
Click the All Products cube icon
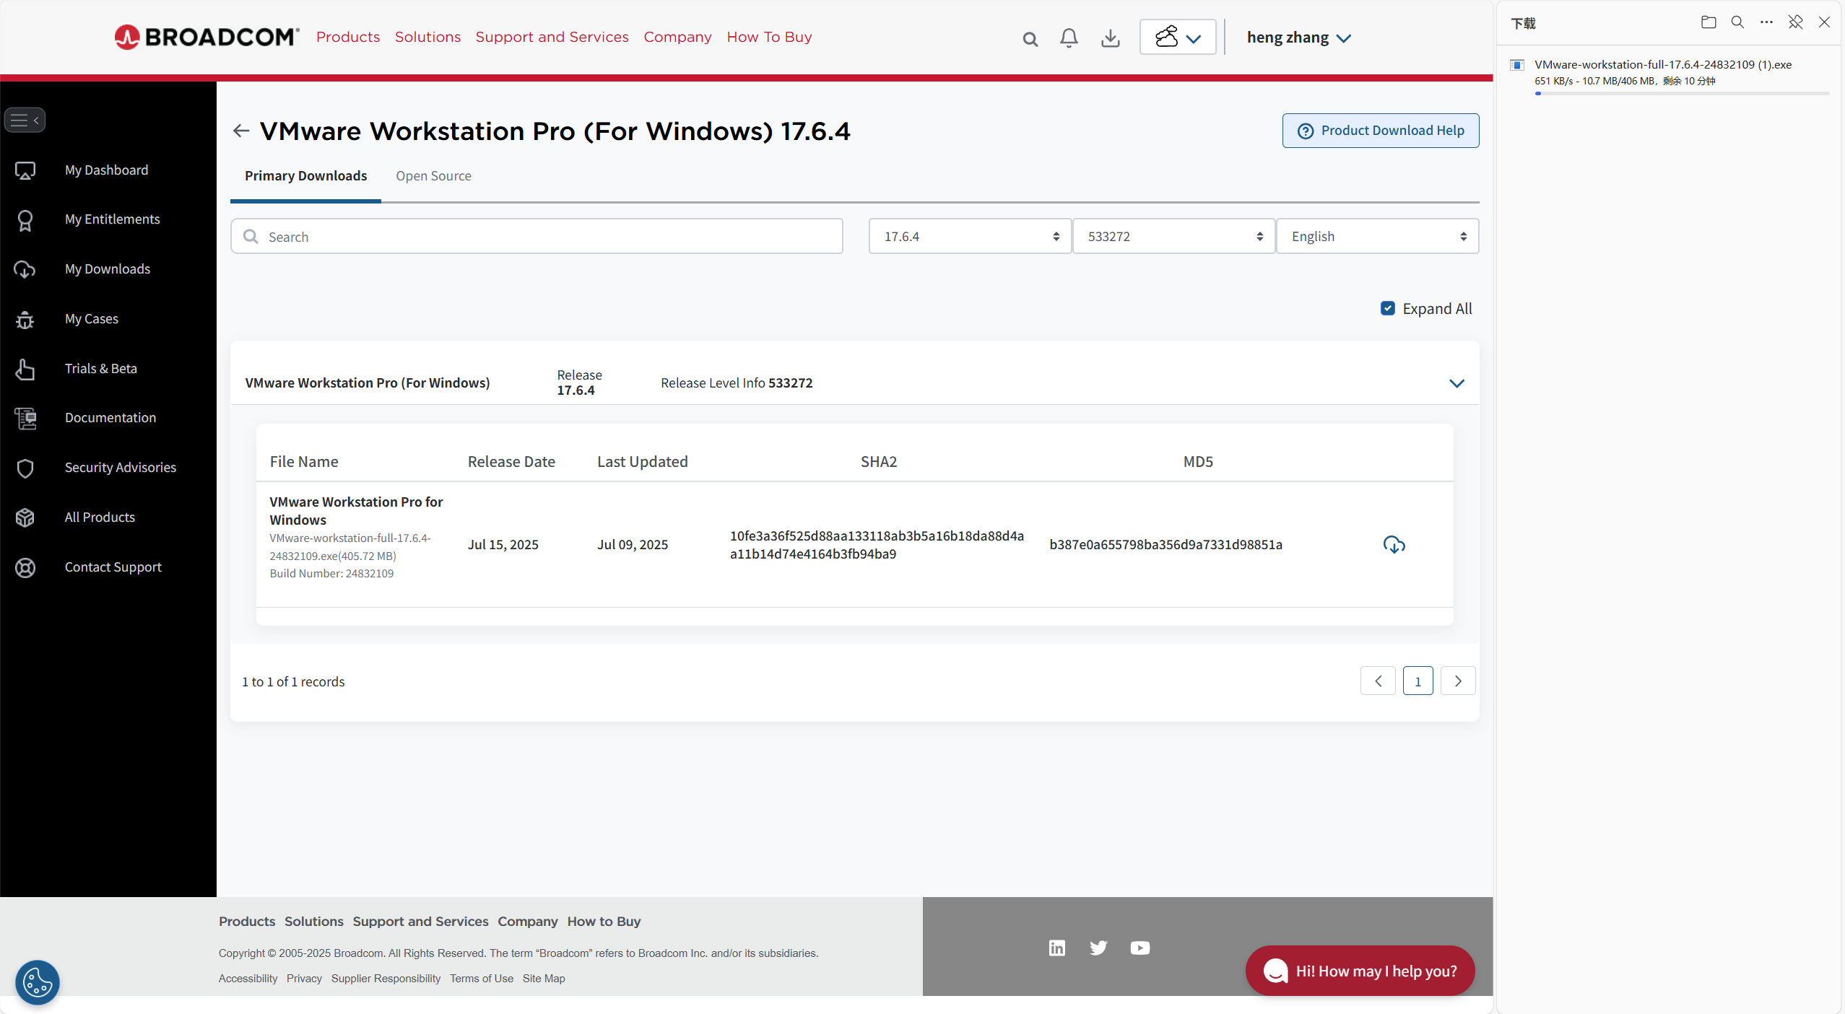point(25,517)
